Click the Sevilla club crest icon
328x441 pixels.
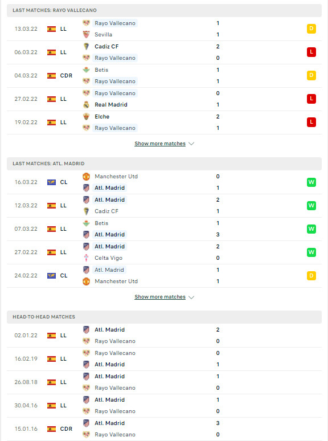pos(87,35)
